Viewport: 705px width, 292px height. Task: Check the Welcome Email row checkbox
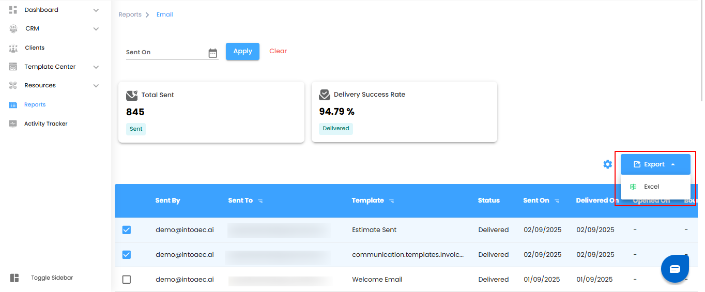point(127,280)
